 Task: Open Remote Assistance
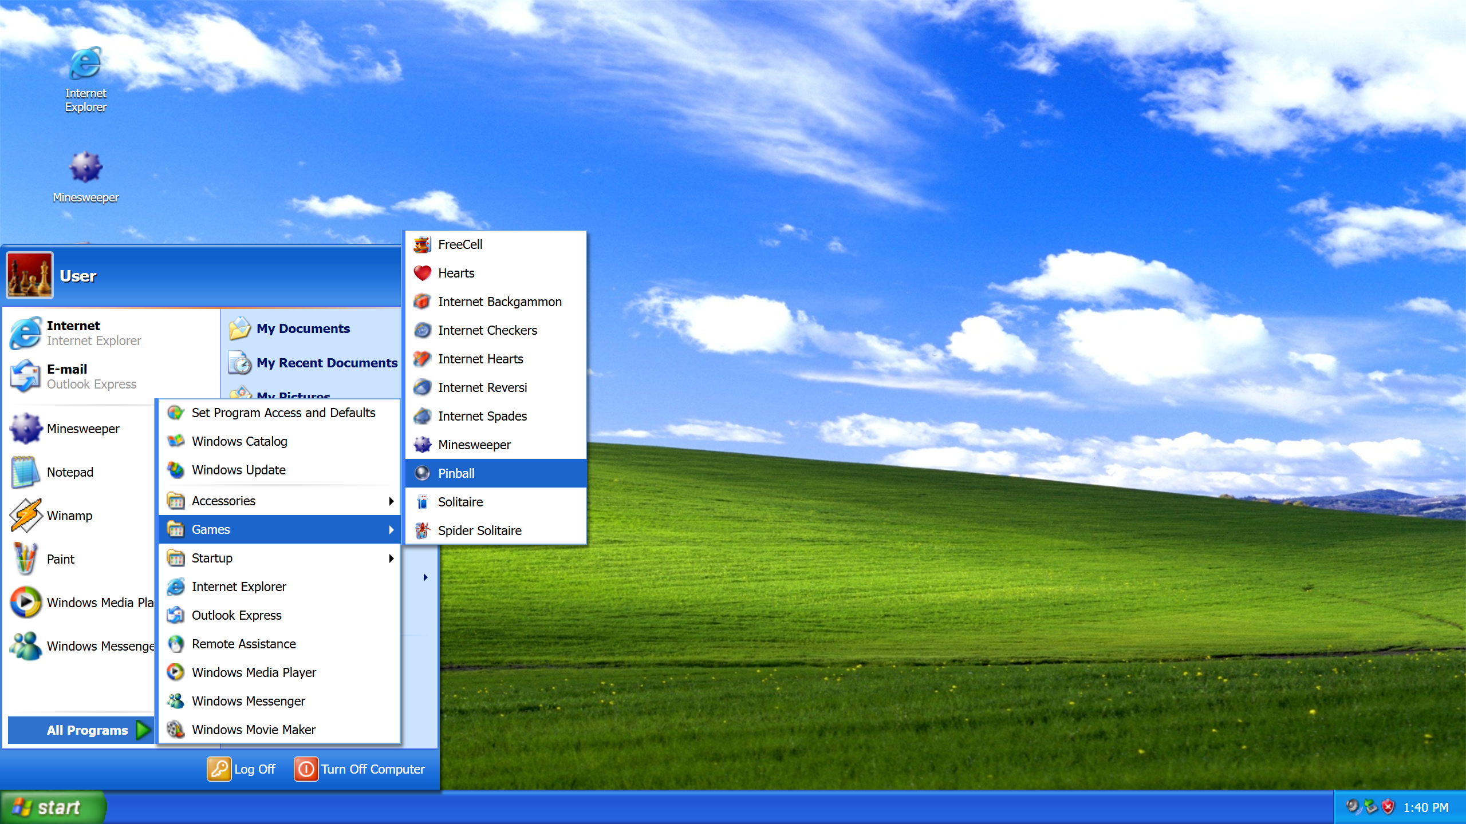[x=279, y=644]
